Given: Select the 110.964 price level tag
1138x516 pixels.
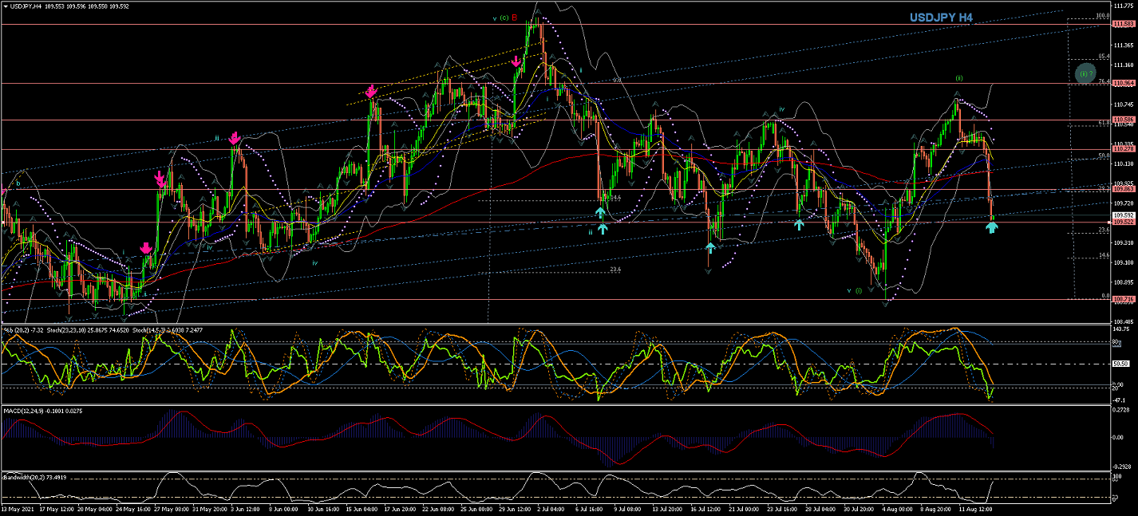Looking at the screenshot, I should [x=1124, y=83].
